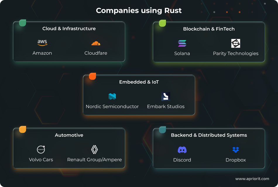Click the AWS logo under Cloud & Infrastructure
This screenshot has height=187, width=278.
[x=42, y=42]
